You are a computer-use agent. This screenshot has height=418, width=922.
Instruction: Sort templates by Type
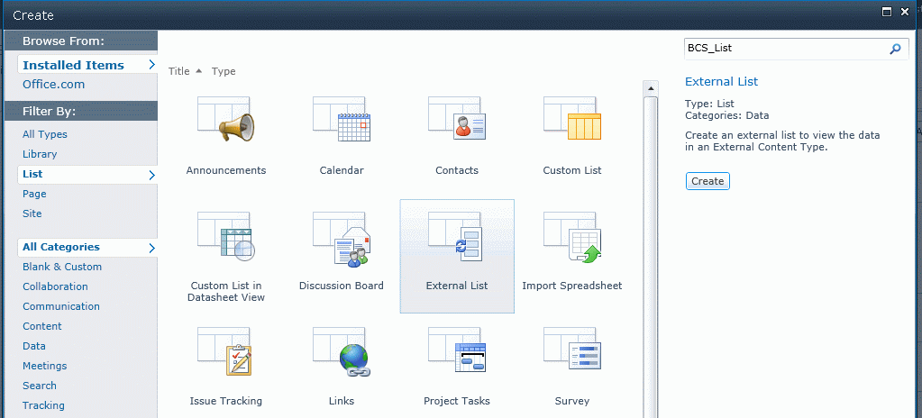[x=224, y=71]
